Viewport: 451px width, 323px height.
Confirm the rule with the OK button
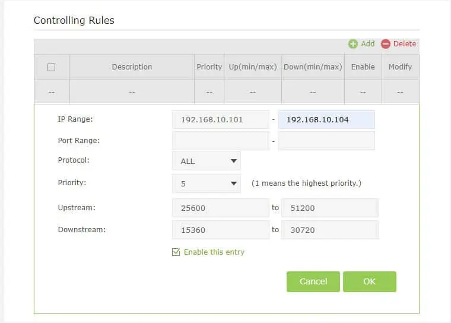pyautogui.click(x=369, y=281)
